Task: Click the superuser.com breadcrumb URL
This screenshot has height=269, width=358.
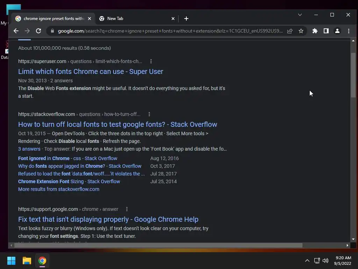Action: click(x=80, y=61)
